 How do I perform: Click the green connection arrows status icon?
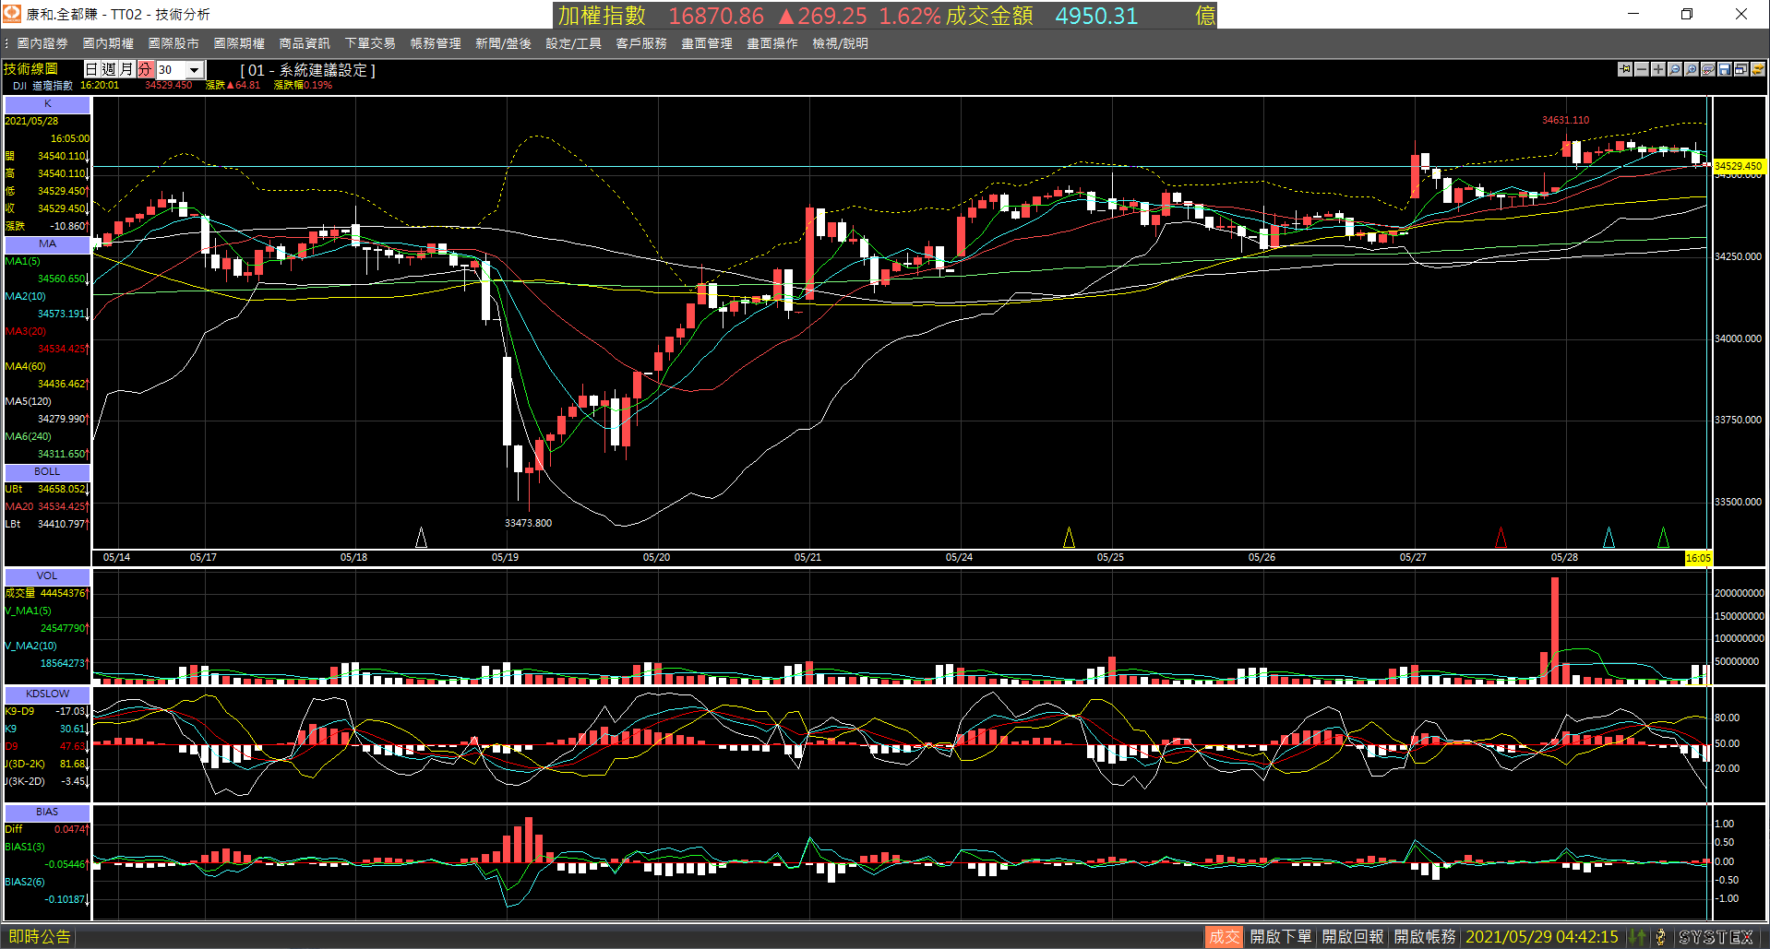tap(1638, 937)
